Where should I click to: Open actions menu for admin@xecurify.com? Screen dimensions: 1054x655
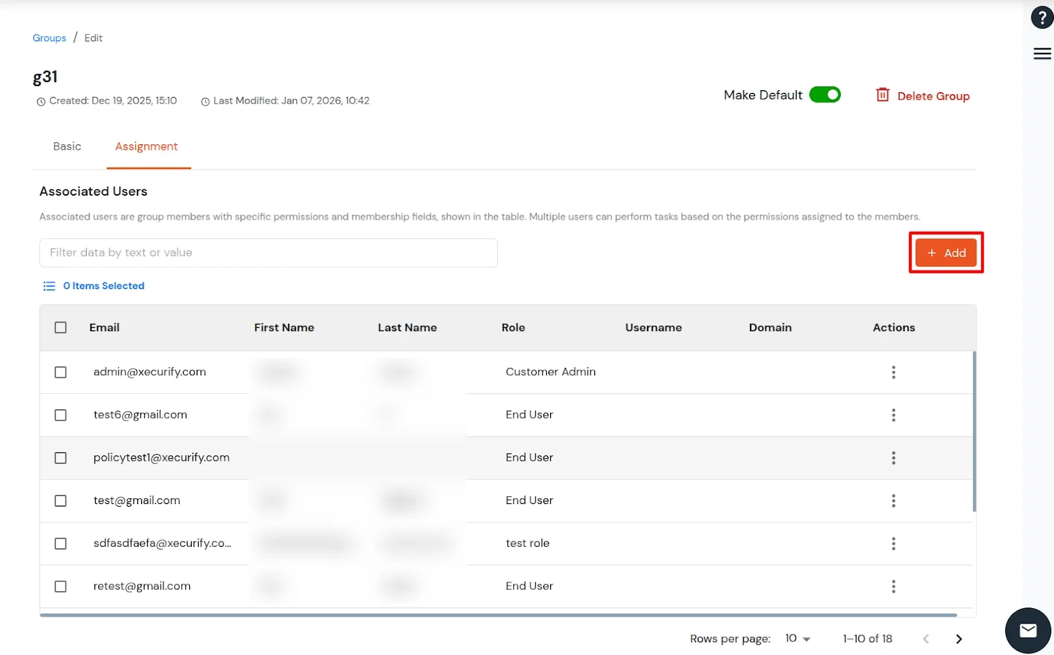(x=893, y=372)
